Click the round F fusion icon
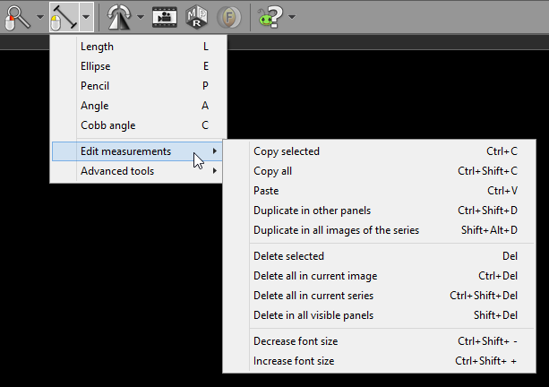 227,16
